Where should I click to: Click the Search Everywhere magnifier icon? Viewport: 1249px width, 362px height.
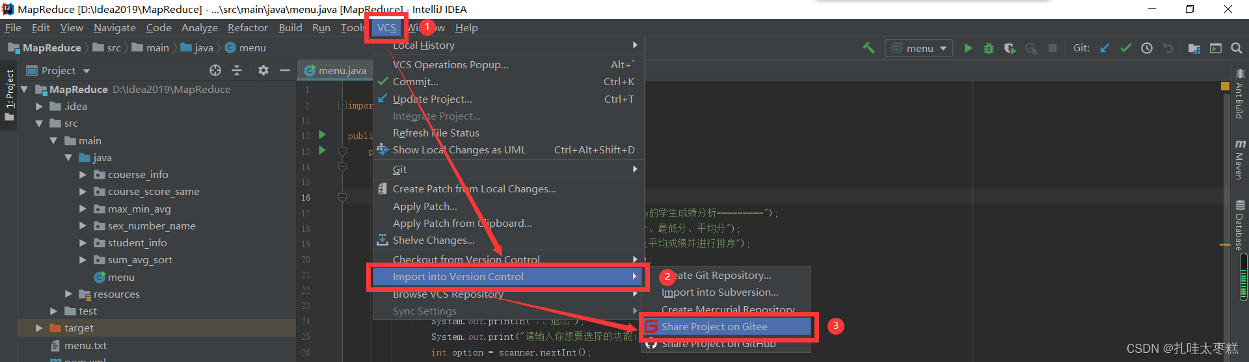click(x=1237, y=48)
